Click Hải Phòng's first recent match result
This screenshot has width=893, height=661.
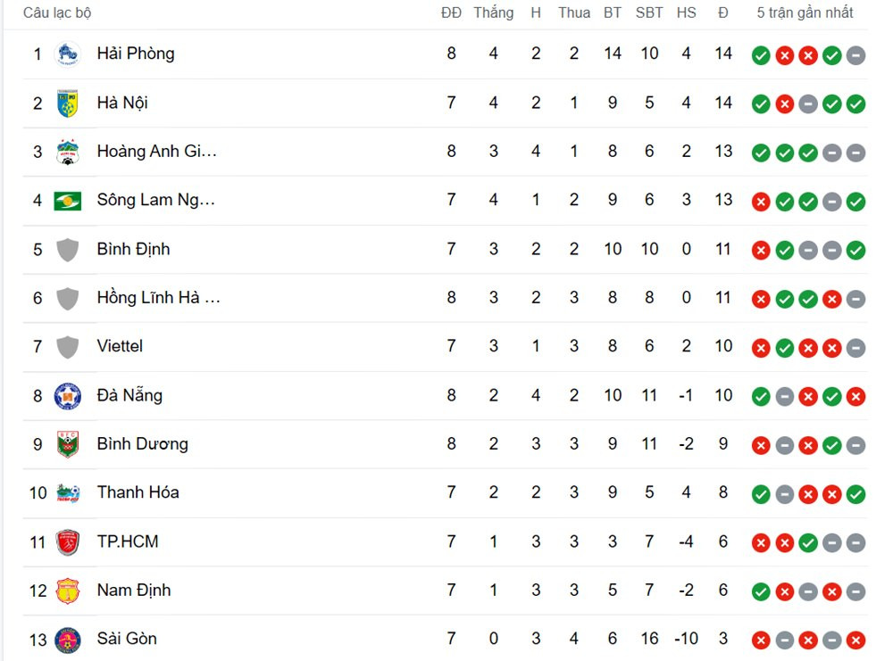click(x=761, y=55)
